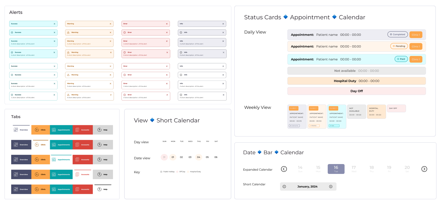441x205 pixels.
Task: Select the white active Accounts tab label
Action: coord(85,174)
